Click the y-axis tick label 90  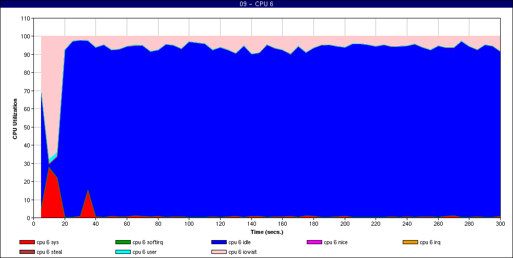click(28, 55)
